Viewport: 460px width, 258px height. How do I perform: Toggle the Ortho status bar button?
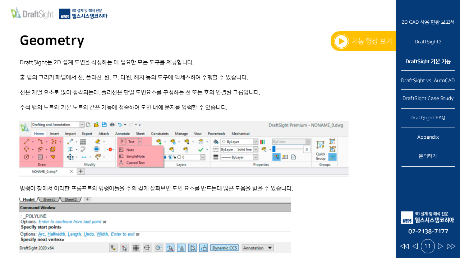tap(147, 248)
